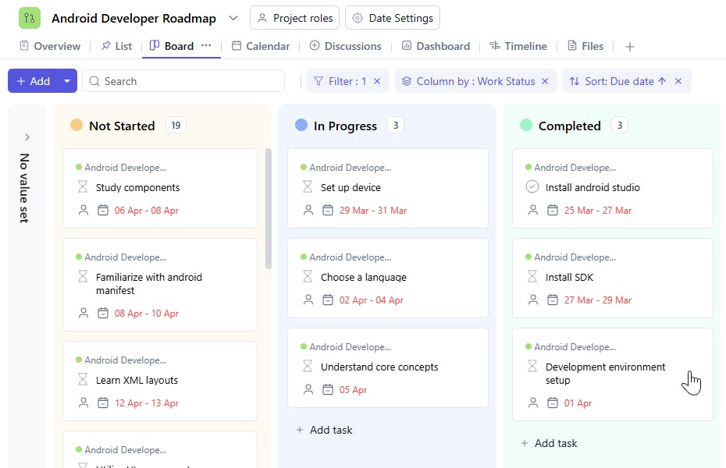The height and width of the screenshot is (468, 726).
Task: Click the Board tab's three-dot options icon
Action: coord(206,46)
